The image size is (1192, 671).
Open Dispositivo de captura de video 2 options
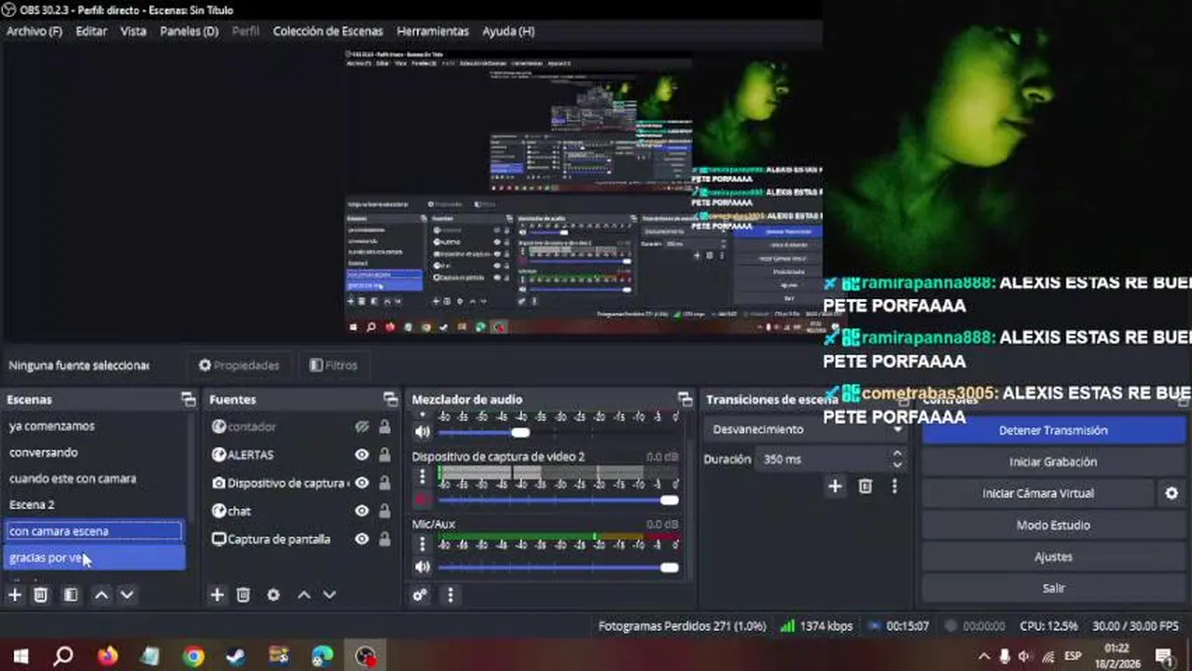(x=423, y=476)
